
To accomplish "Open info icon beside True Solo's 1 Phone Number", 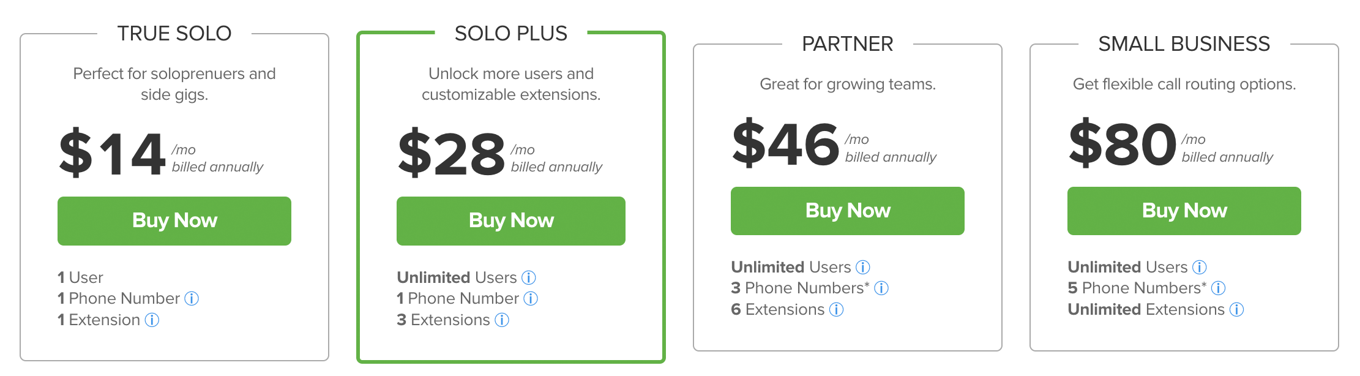I will coord(192,299).
